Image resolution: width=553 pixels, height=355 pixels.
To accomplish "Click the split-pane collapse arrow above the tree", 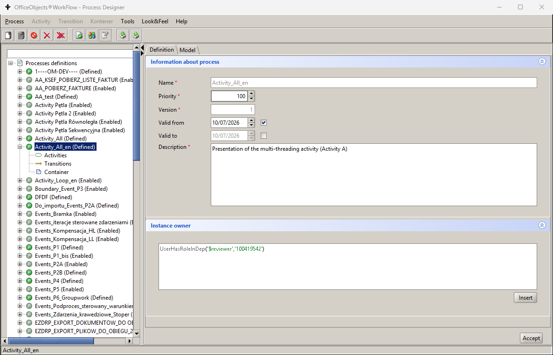I will click(x=143, y=47).
